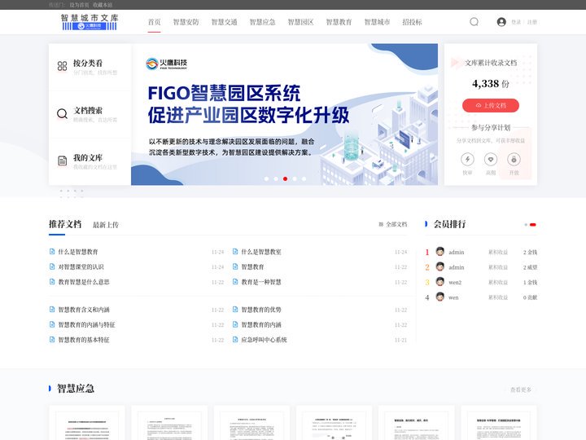Select the second banner carousel dot
Image resolution: width=586 pixels, height=440 pixels.
coord(276,178)
